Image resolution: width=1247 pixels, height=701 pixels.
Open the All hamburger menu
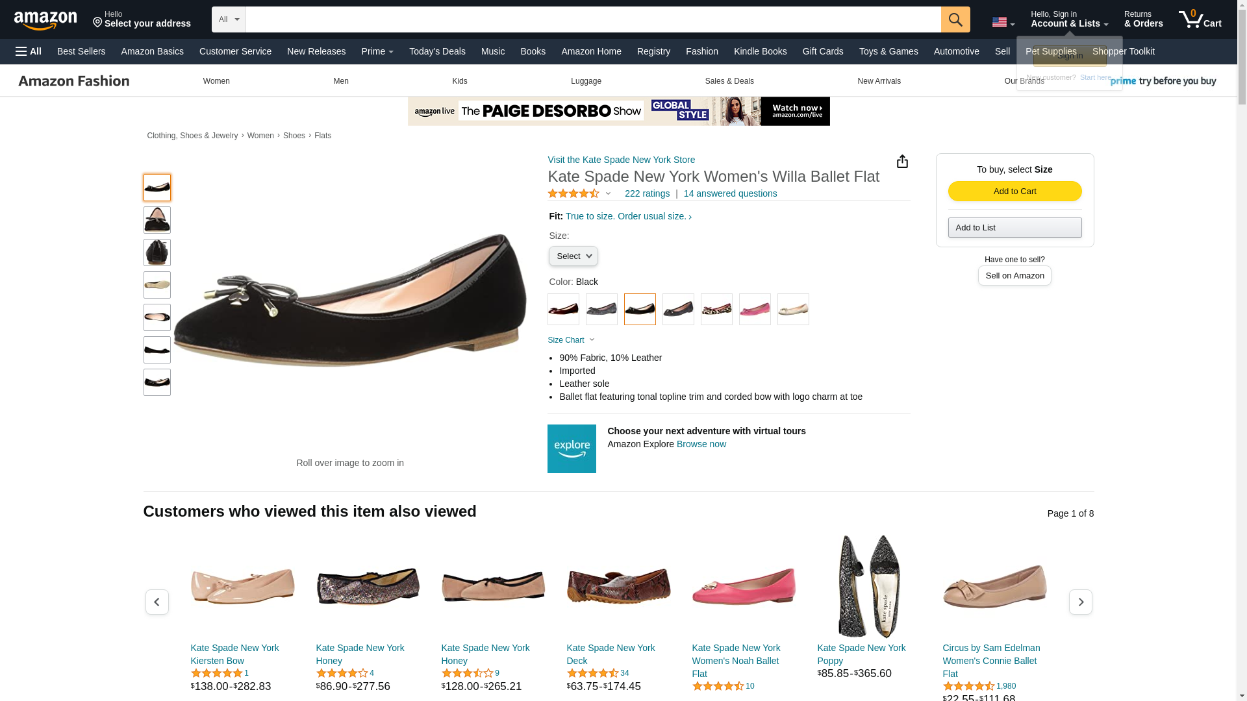pyautogui.click(x=29, y=51)
